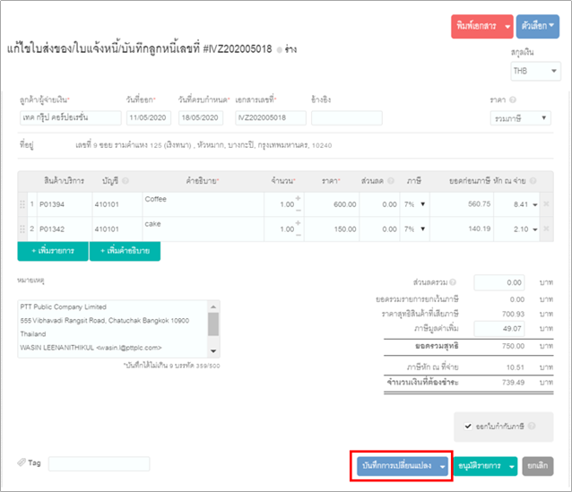Click account 410101 in Coffee row

pos(117,204)
